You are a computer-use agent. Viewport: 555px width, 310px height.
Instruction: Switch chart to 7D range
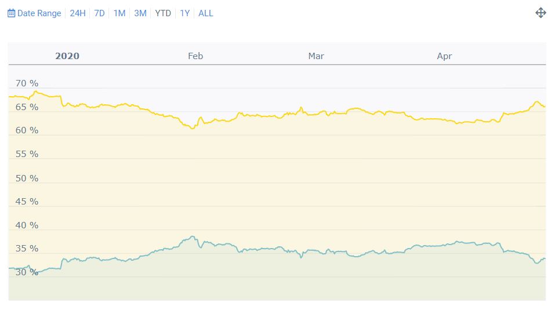tap(100, 13)
